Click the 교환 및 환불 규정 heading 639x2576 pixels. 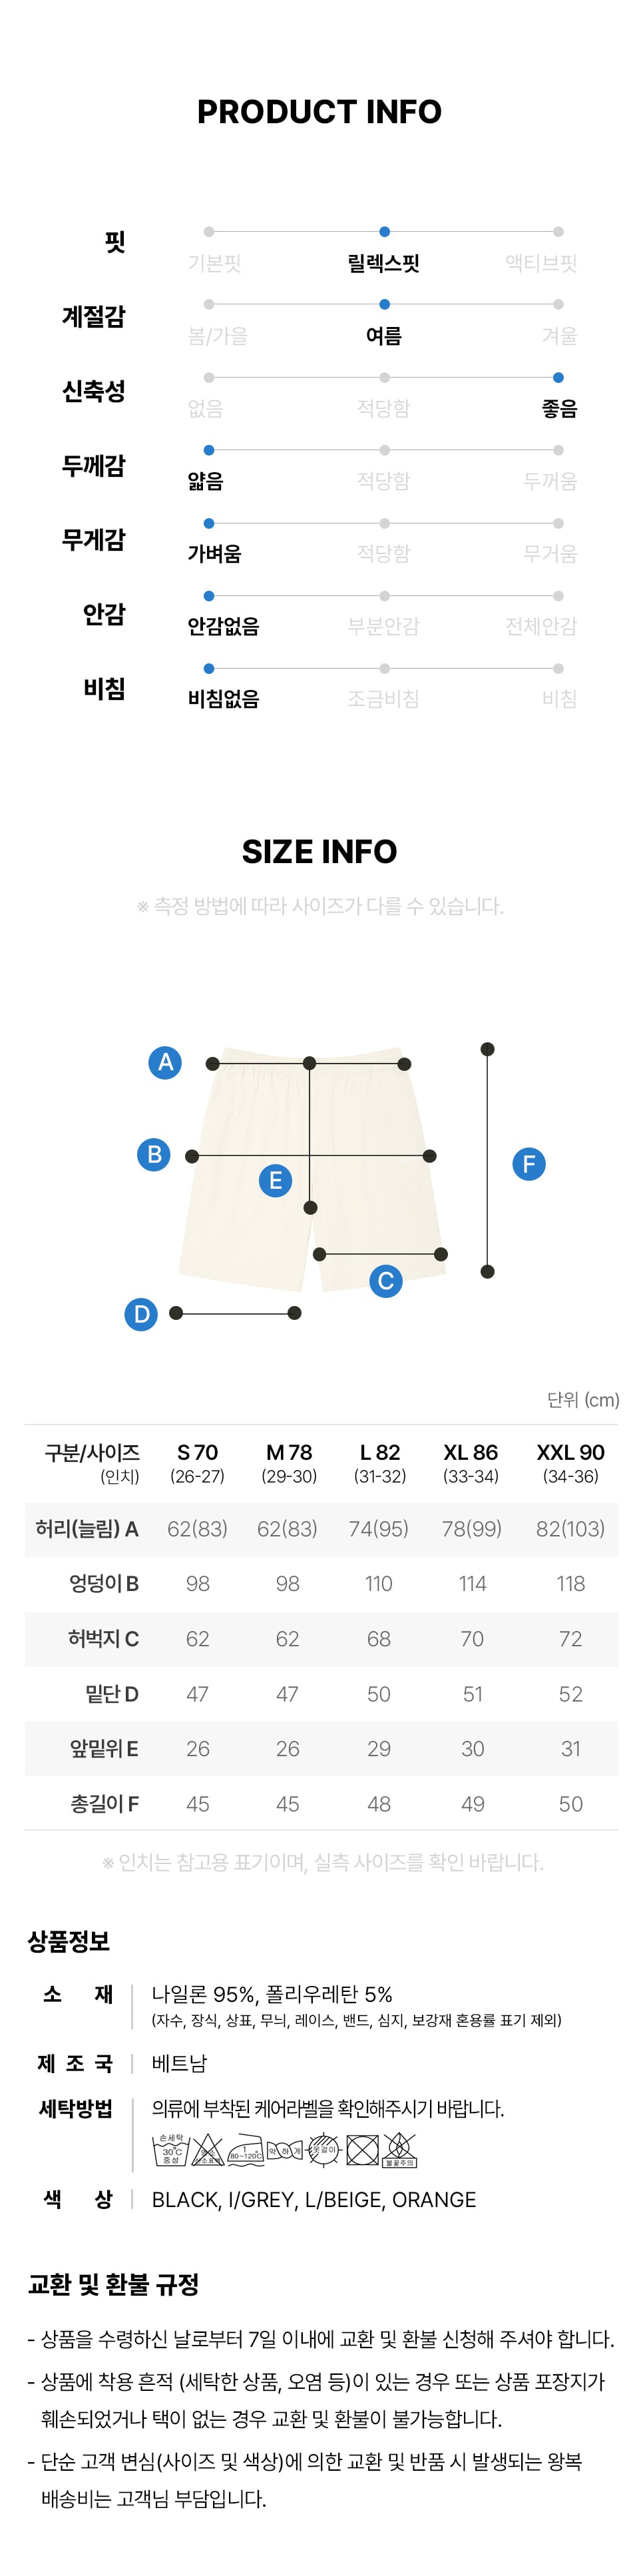[x=113, y=2284]
